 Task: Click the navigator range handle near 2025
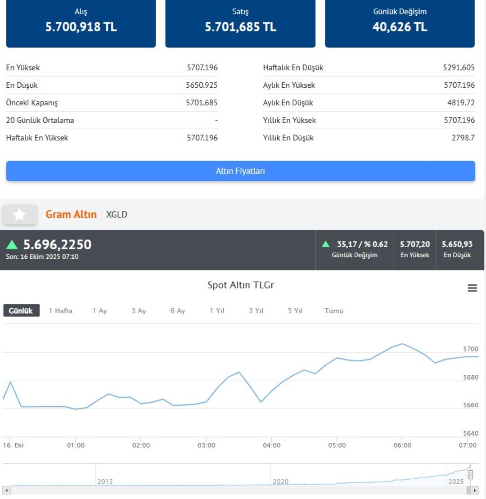click(x=470, y=475)
